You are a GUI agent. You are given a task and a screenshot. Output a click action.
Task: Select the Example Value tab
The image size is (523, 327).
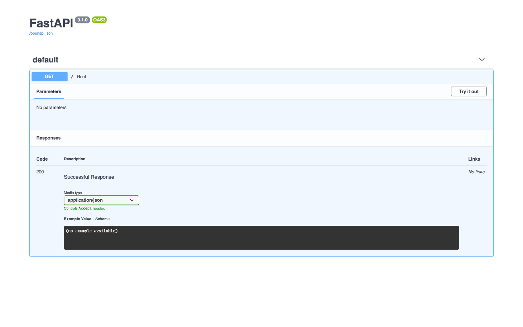(78, 219)
